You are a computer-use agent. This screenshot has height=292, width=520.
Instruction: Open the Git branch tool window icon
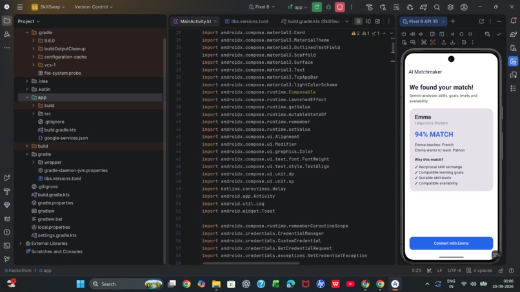click(x=6, y=259)
